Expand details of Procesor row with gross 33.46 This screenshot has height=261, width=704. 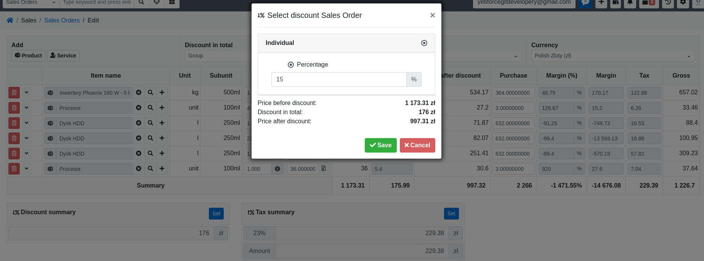(x=27, y=108)
